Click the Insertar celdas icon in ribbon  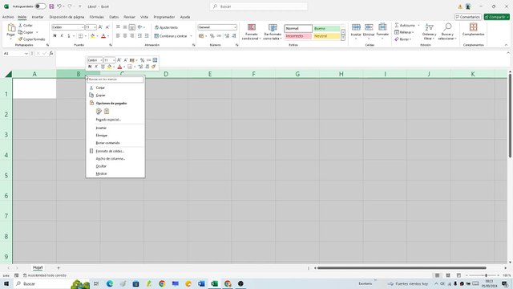(x=356, y=27)
